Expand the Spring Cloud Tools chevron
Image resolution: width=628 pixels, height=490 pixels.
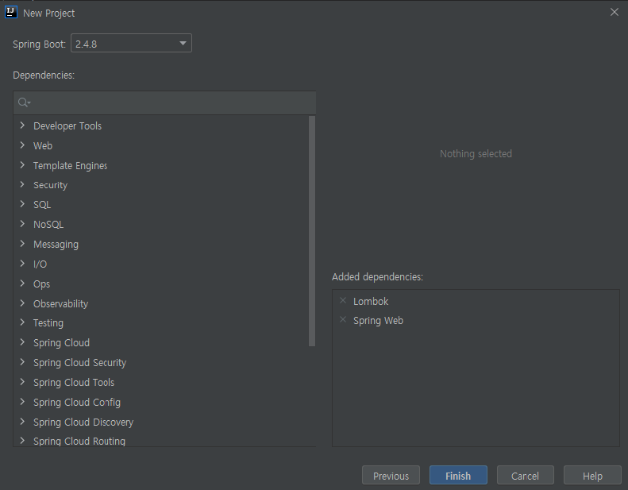[22, 382]
